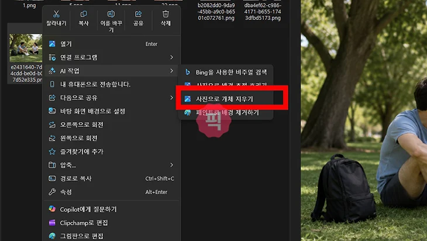Click the Copilot logo icon
Image resolution: width=427 pixels, height=241 pixels.
52,209
